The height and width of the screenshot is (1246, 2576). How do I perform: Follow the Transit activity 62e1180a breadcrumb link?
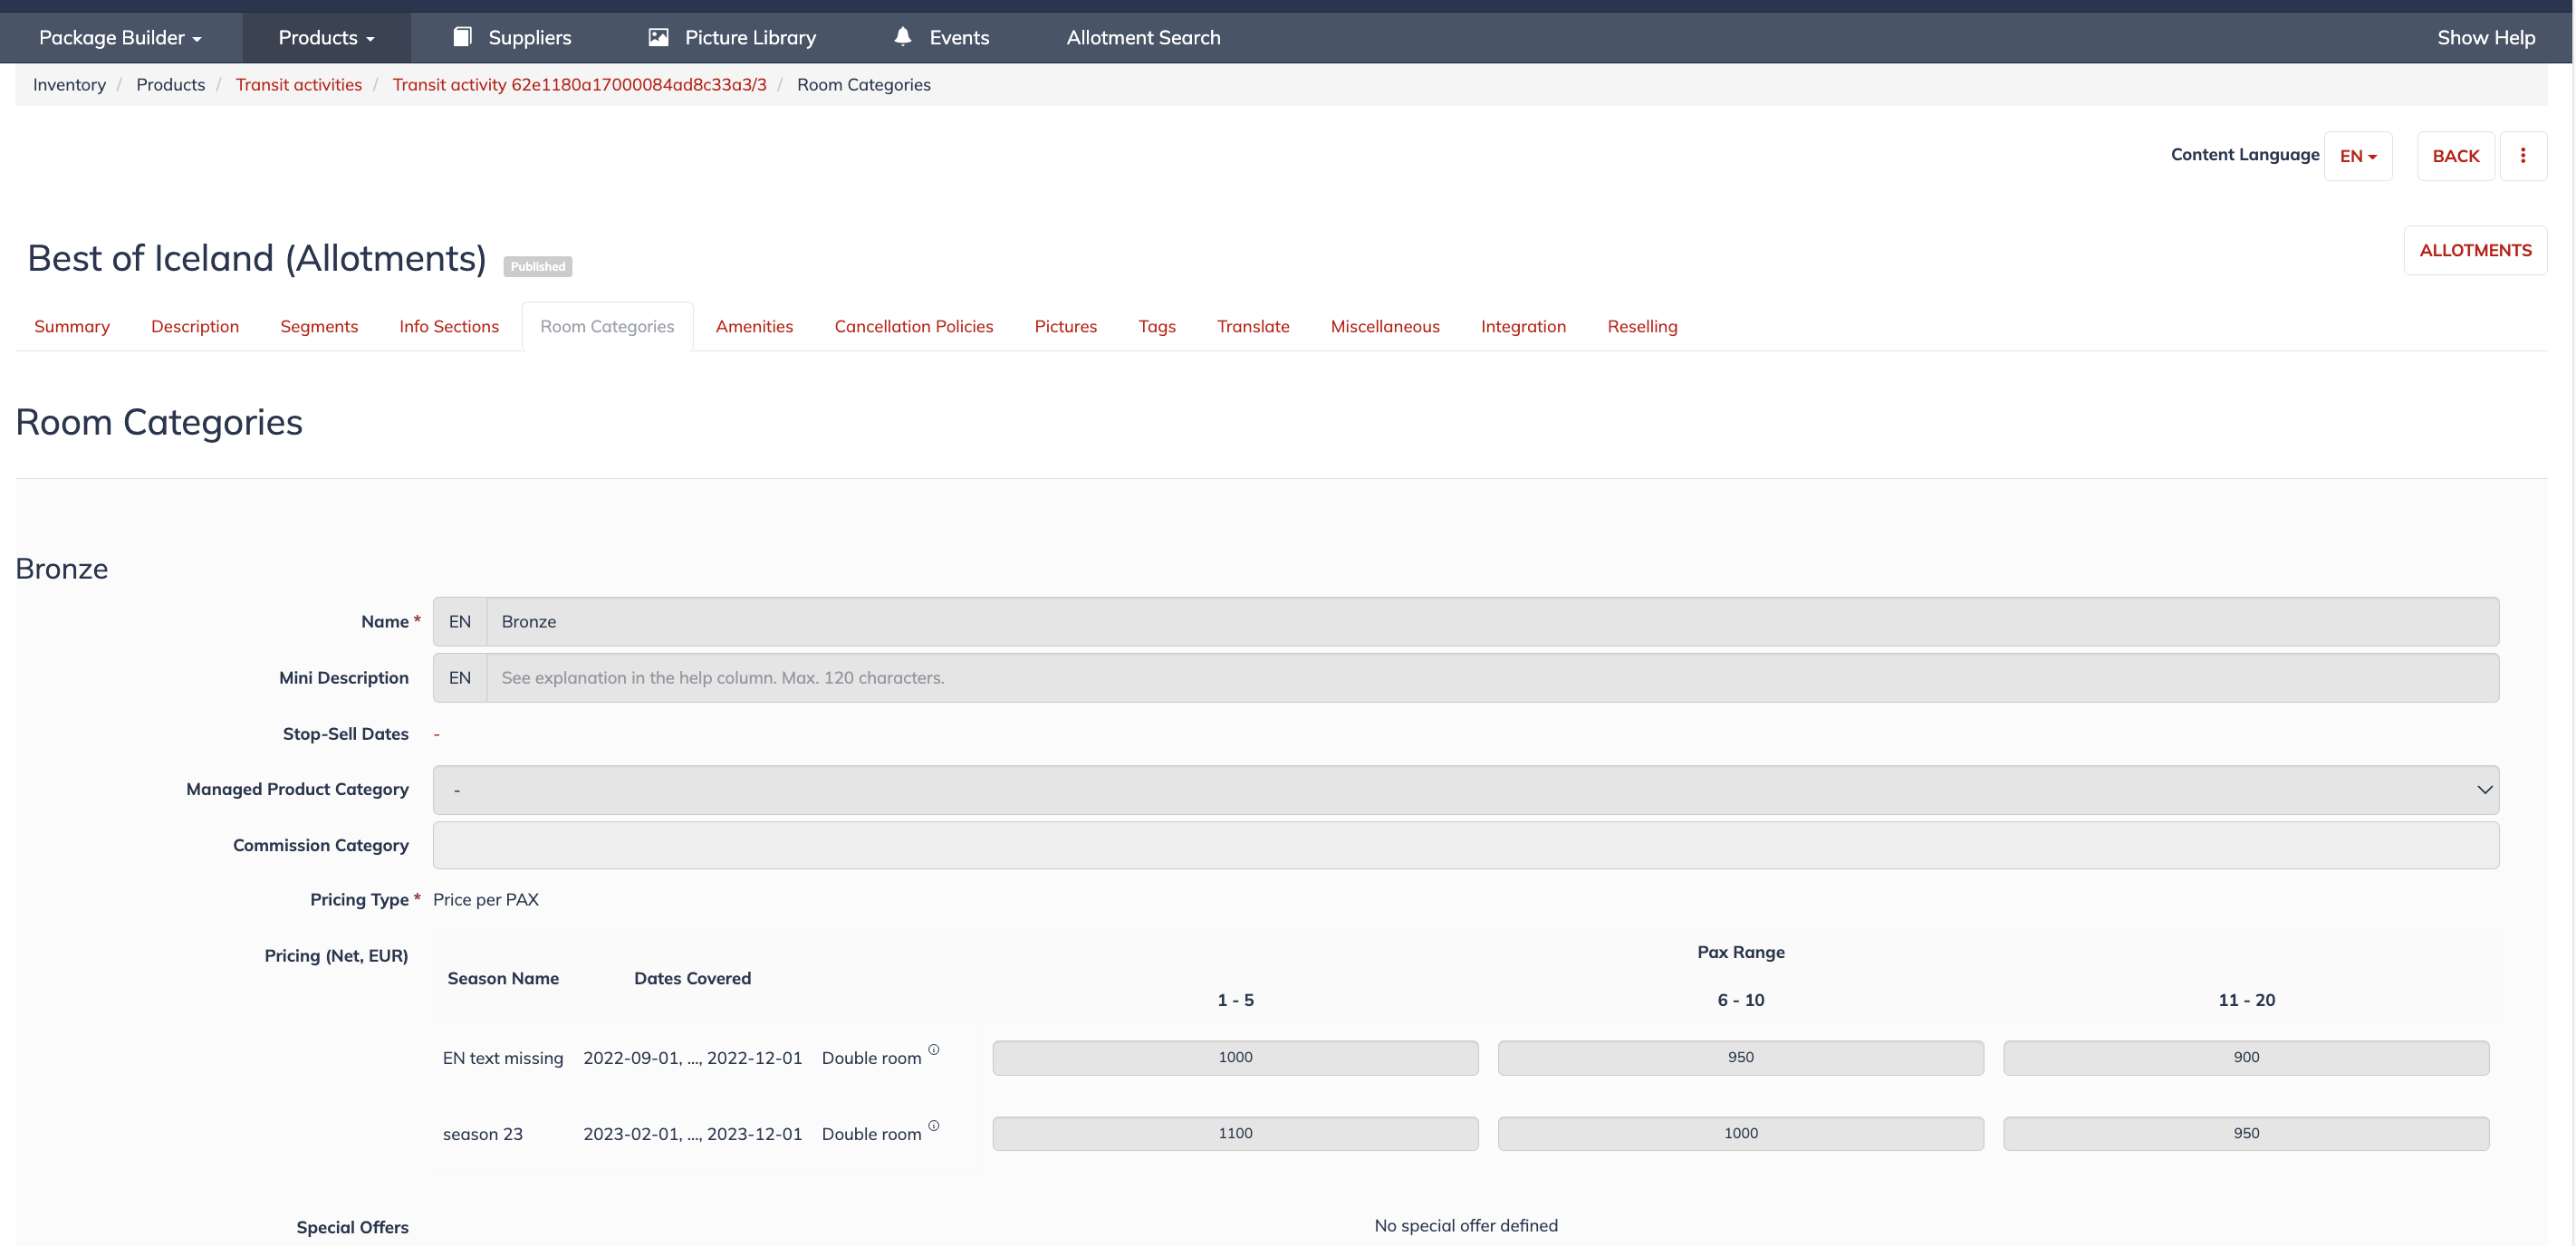[580, 85]
